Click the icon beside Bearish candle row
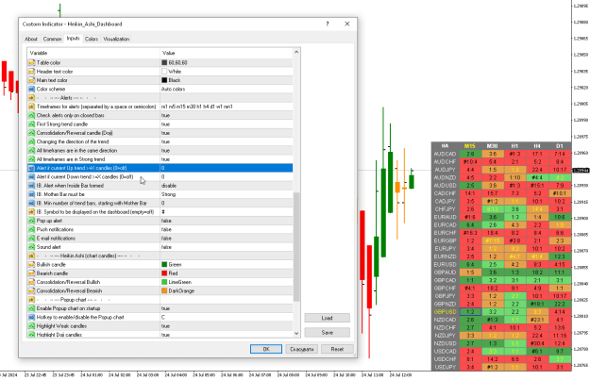 (31, 273)
